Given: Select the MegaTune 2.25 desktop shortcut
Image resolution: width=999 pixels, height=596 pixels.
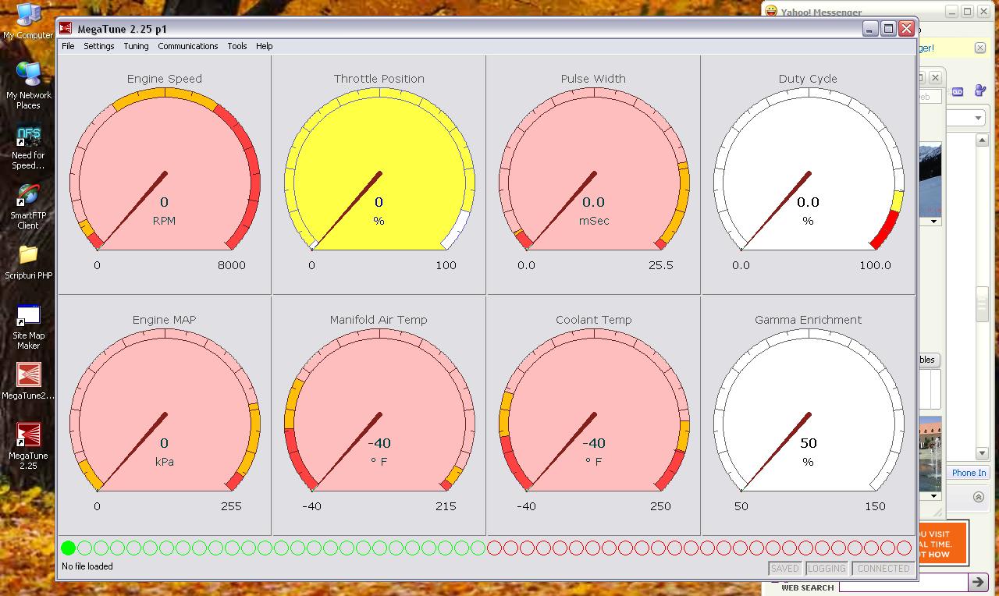Looking at the screenshot, I should (x=28, y=435).
